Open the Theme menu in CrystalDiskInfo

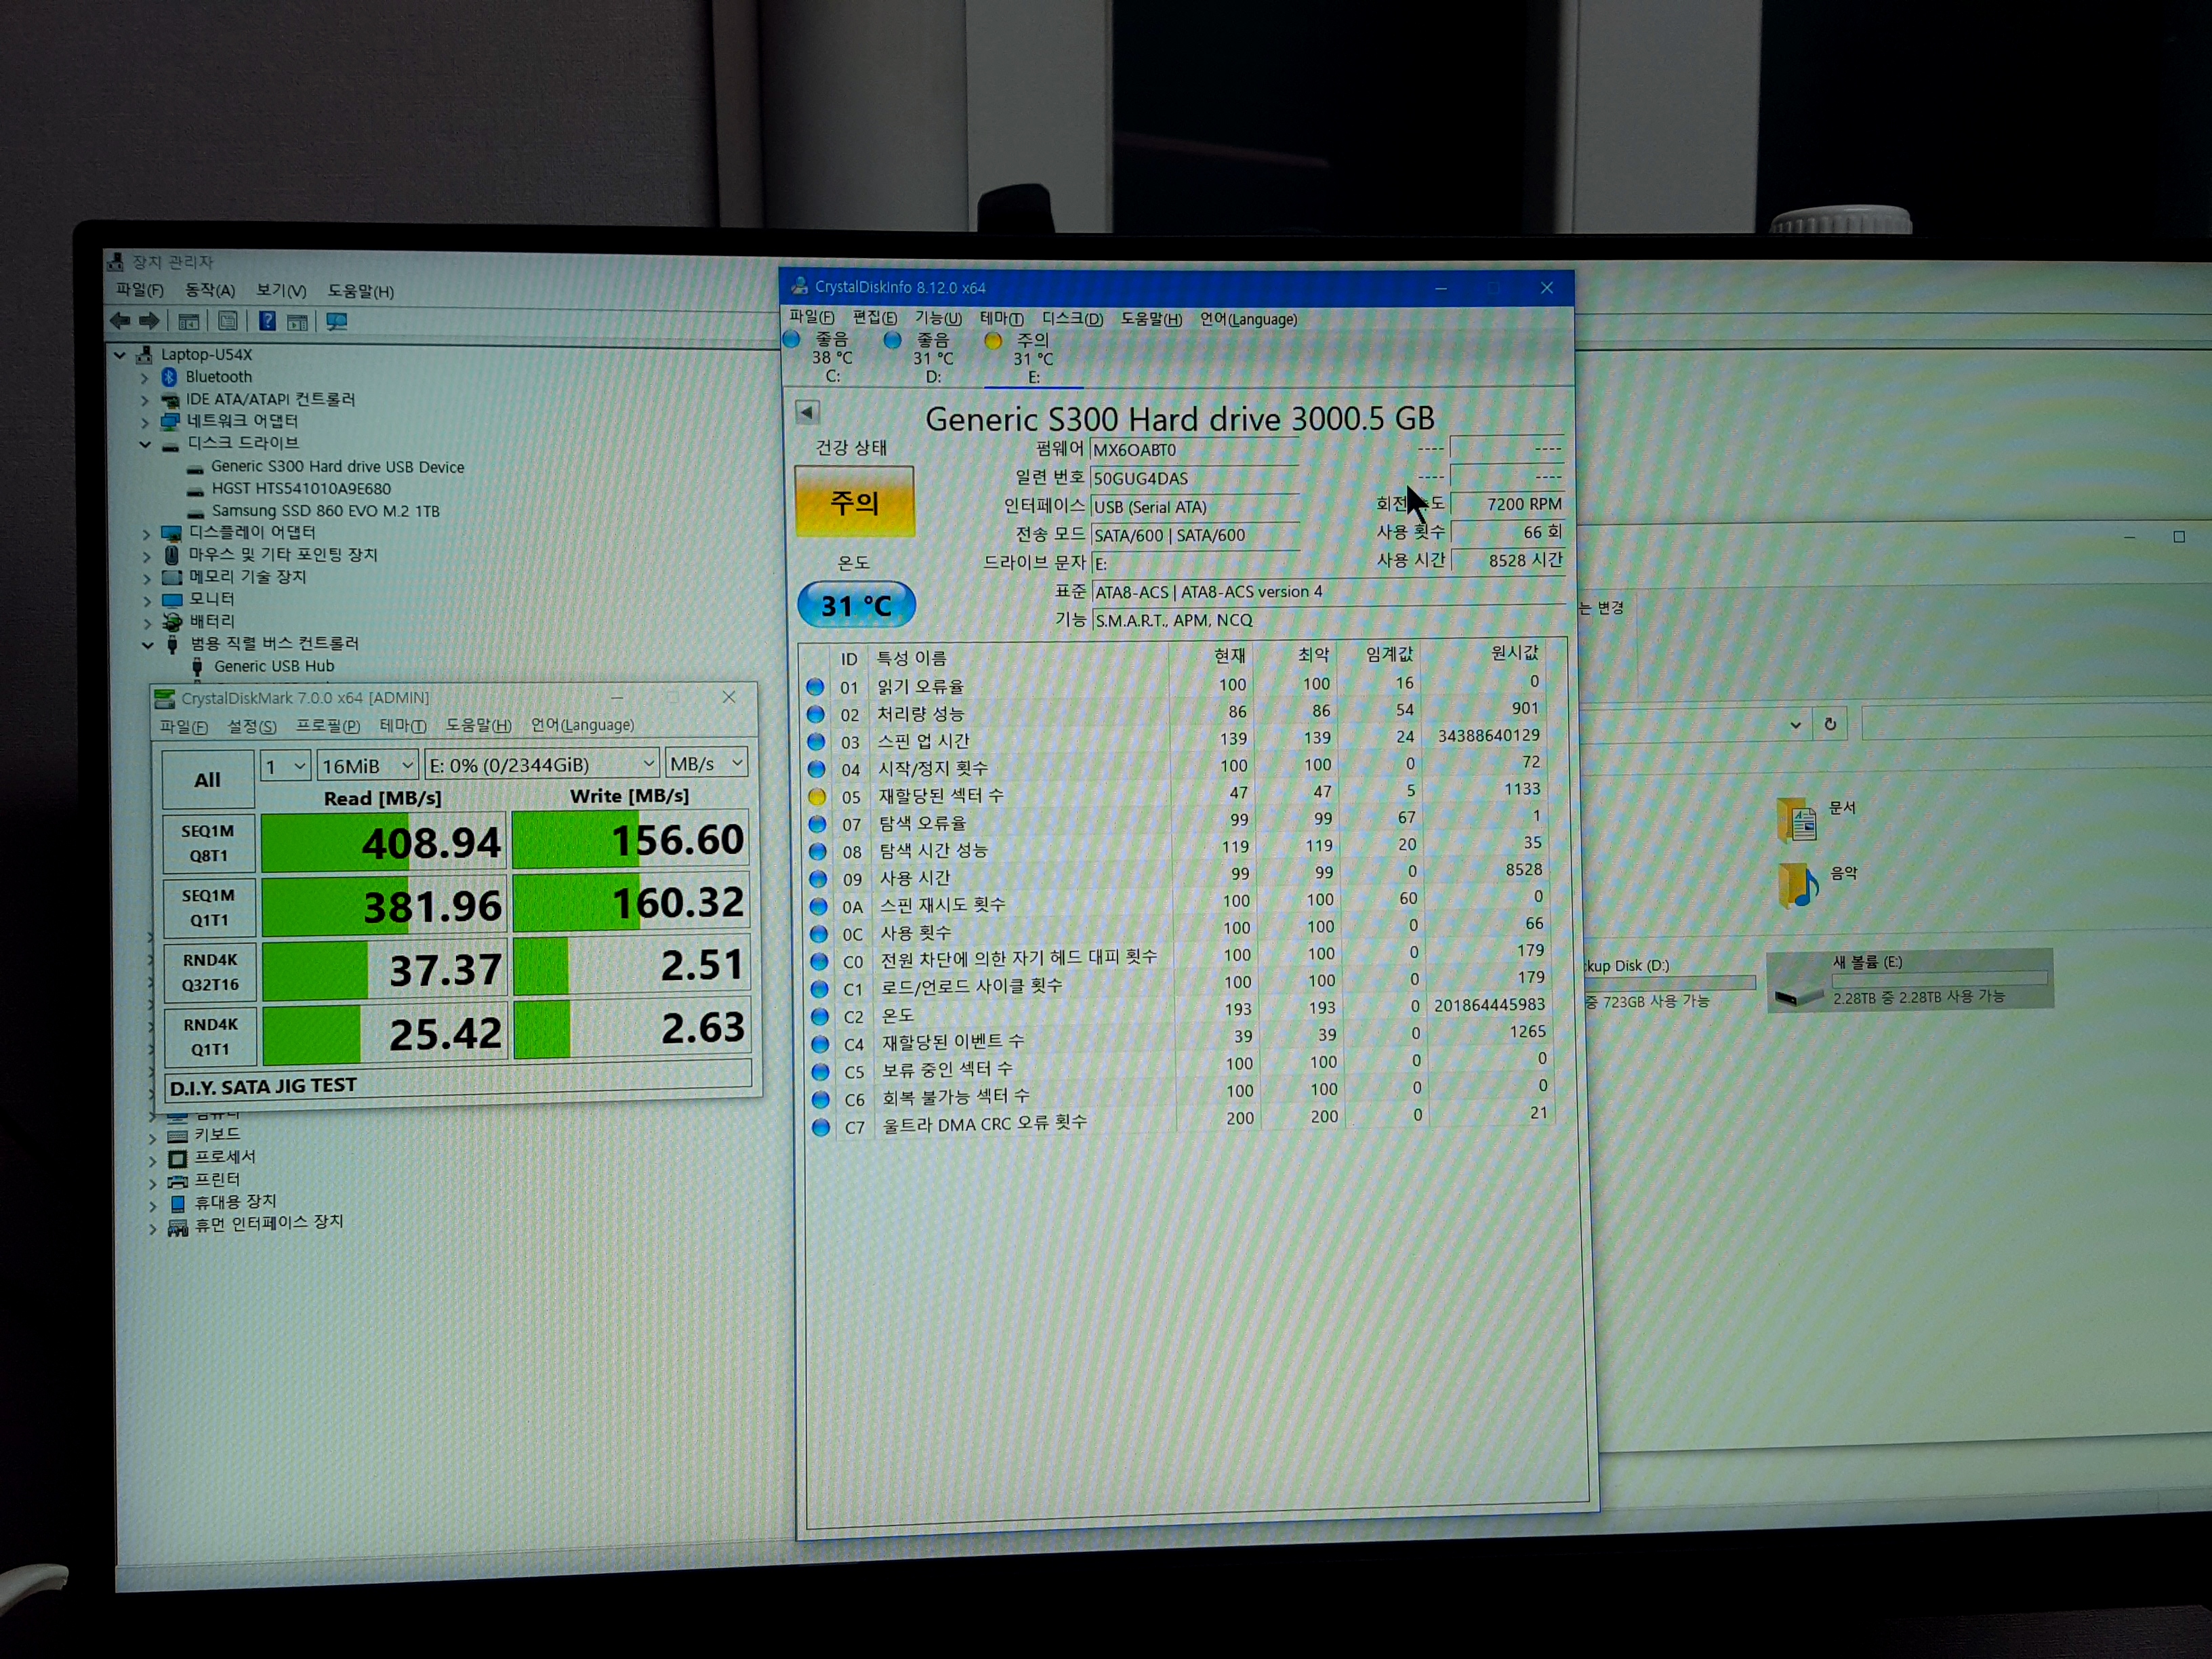[x=1001, y=318]
